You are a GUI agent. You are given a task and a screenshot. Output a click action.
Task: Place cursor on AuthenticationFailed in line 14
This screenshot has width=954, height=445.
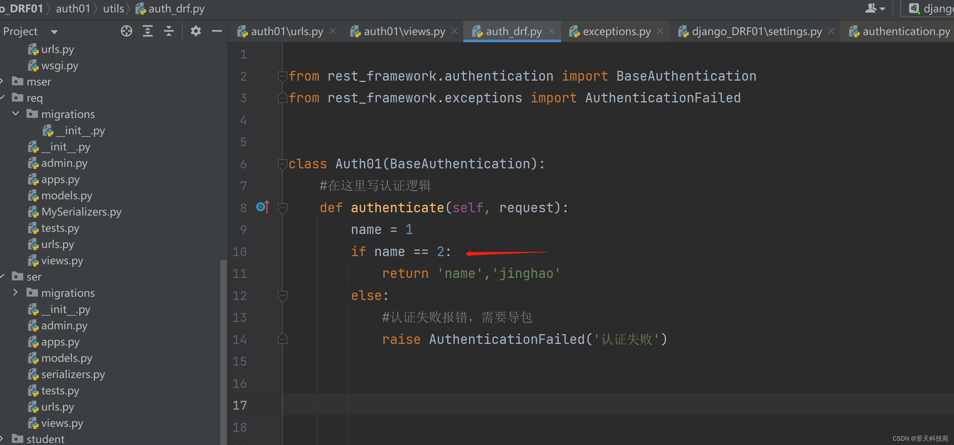coord(507,339)
